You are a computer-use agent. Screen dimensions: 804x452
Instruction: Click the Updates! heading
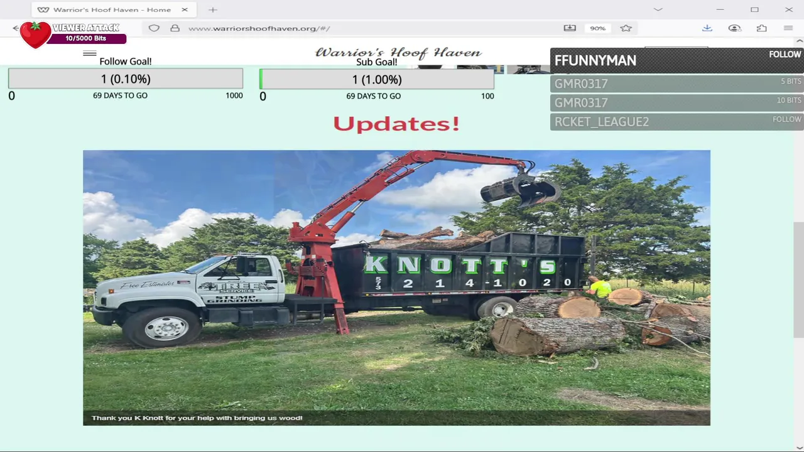point(396,124)
